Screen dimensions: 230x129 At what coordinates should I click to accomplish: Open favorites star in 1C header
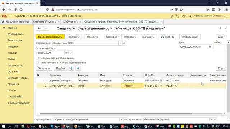(184, 16)
